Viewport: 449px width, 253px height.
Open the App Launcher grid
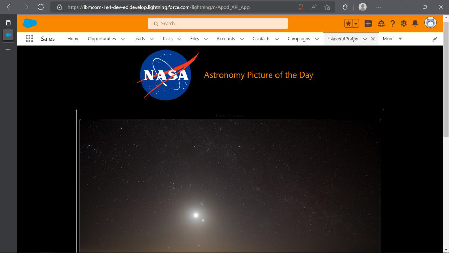pos(30,38)
